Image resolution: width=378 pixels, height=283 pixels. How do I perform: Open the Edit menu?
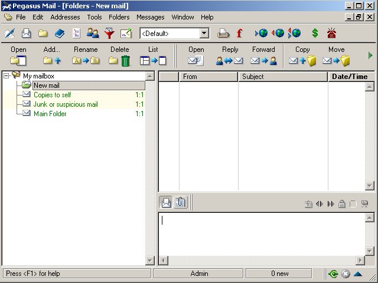pos(38,17)
